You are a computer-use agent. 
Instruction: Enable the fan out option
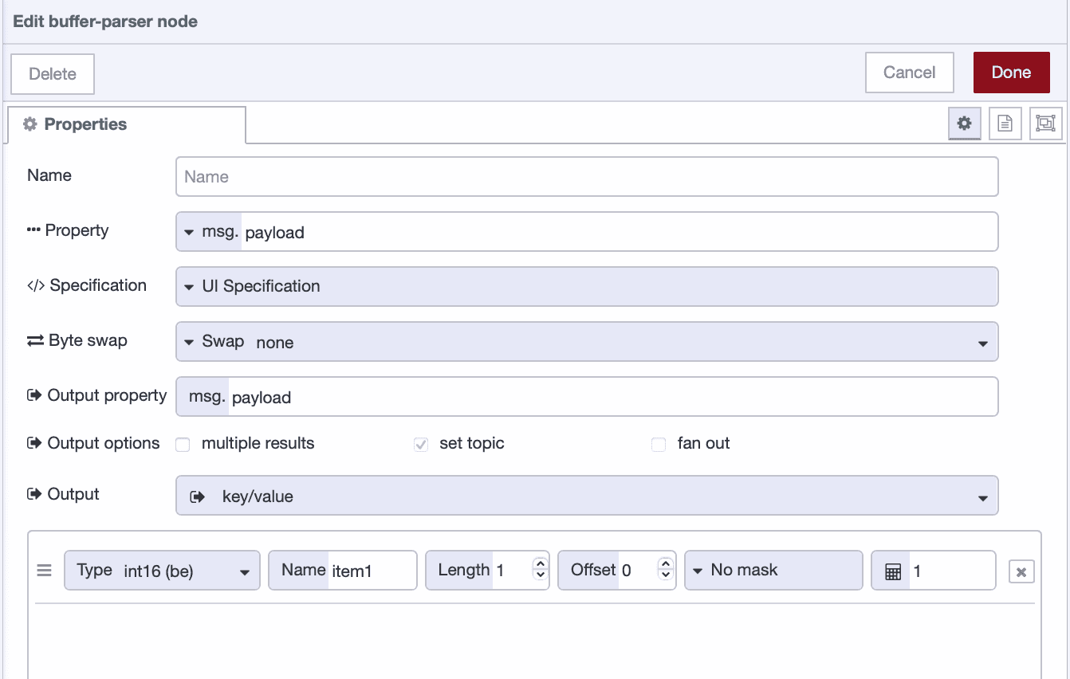coord(659,444)
